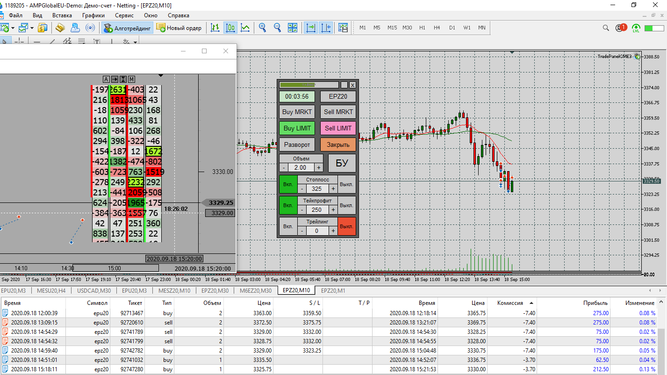This screenshot has width=667, height=375.
Task: Click the БУ breakeven button
Action: [342, 163]
